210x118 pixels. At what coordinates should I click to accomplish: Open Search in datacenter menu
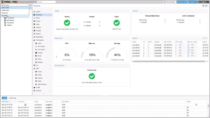[x=42, y=12]
